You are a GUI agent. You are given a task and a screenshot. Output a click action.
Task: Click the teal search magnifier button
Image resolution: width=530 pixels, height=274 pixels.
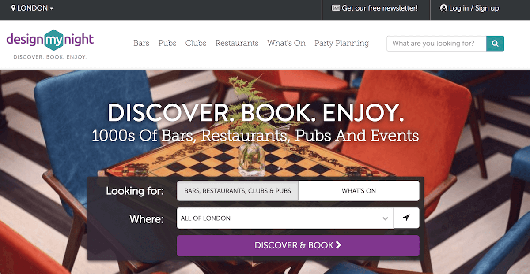[495, 44]
